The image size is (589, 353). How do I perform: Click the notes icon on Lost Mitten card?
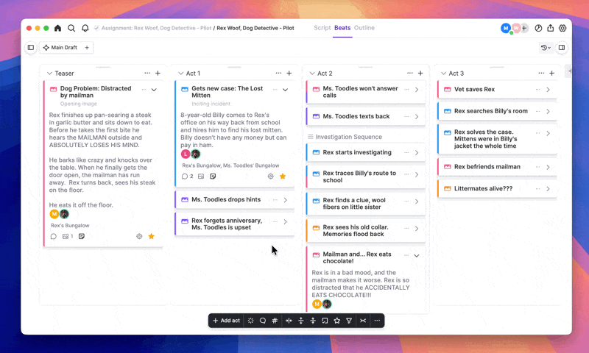click(x=213, y=176)
